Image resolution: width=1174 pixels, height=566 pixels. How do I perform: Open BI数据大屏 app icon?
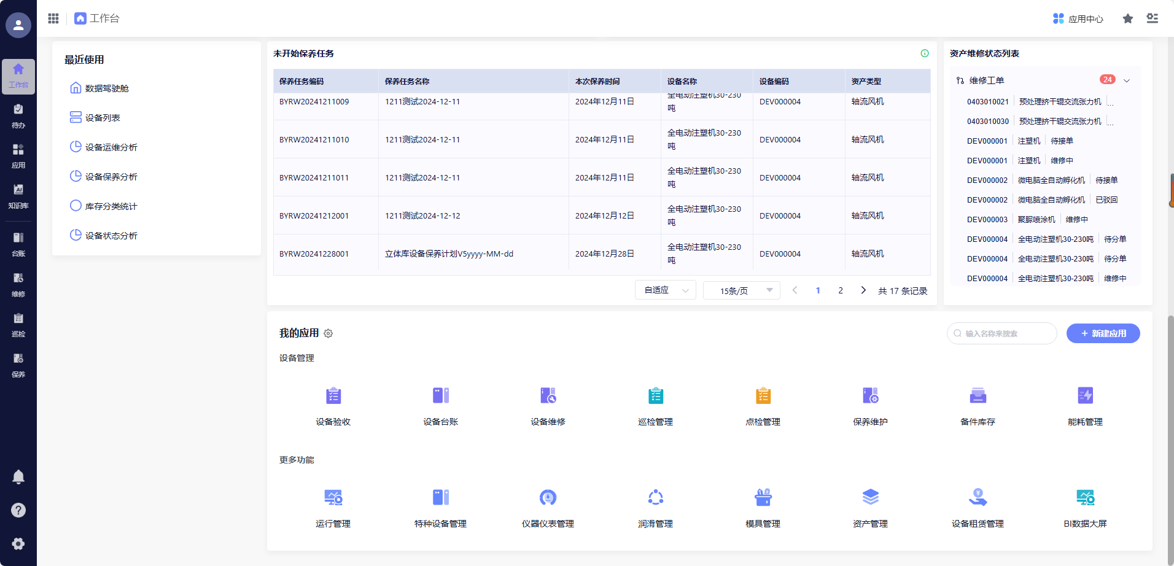pyautogui.click(x=1085, y=498)
